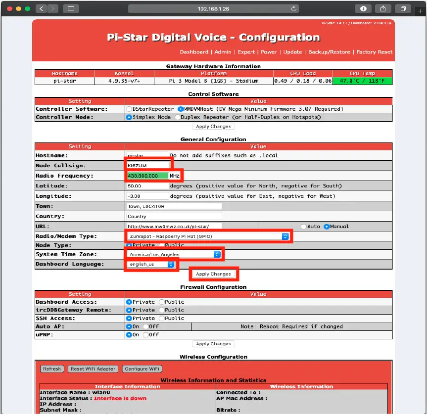
Task: Click the Safari share icon
Action: [x=383, y=8]
